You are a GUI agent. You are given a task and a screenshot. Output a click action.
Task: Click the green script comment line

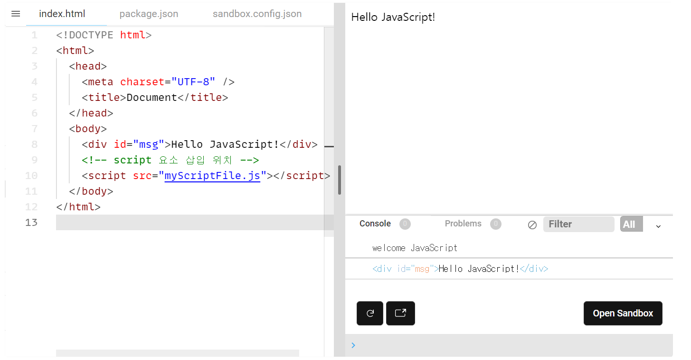[170, 160]
